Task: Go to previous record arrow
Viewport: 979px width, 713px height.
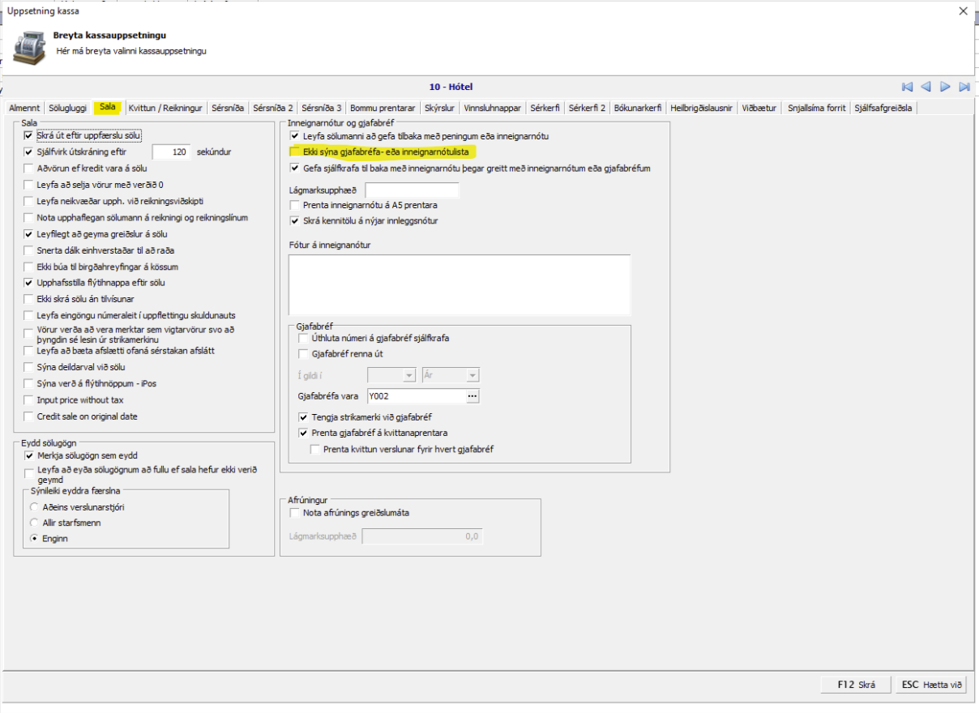Action: click(926, 87)
